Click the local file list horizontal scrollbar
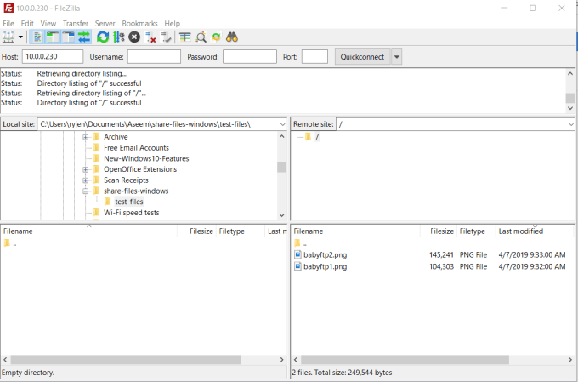 coord(127,360)
